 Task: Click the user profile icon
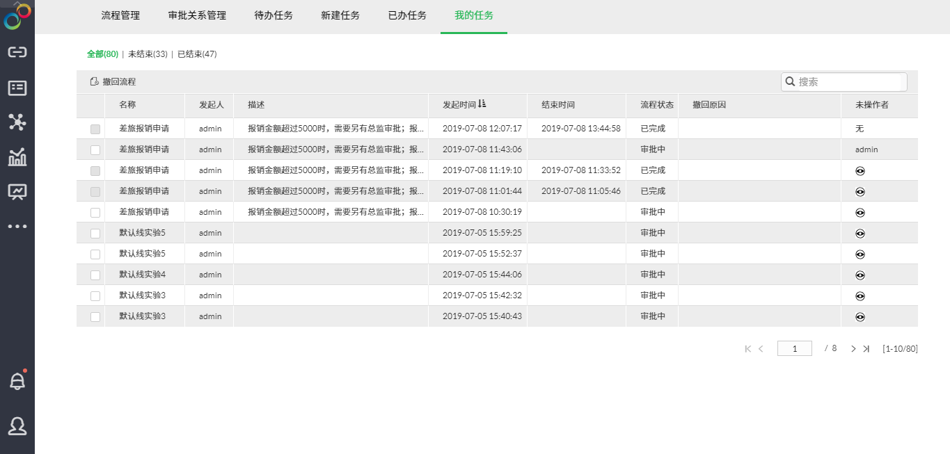coord(17,425)
